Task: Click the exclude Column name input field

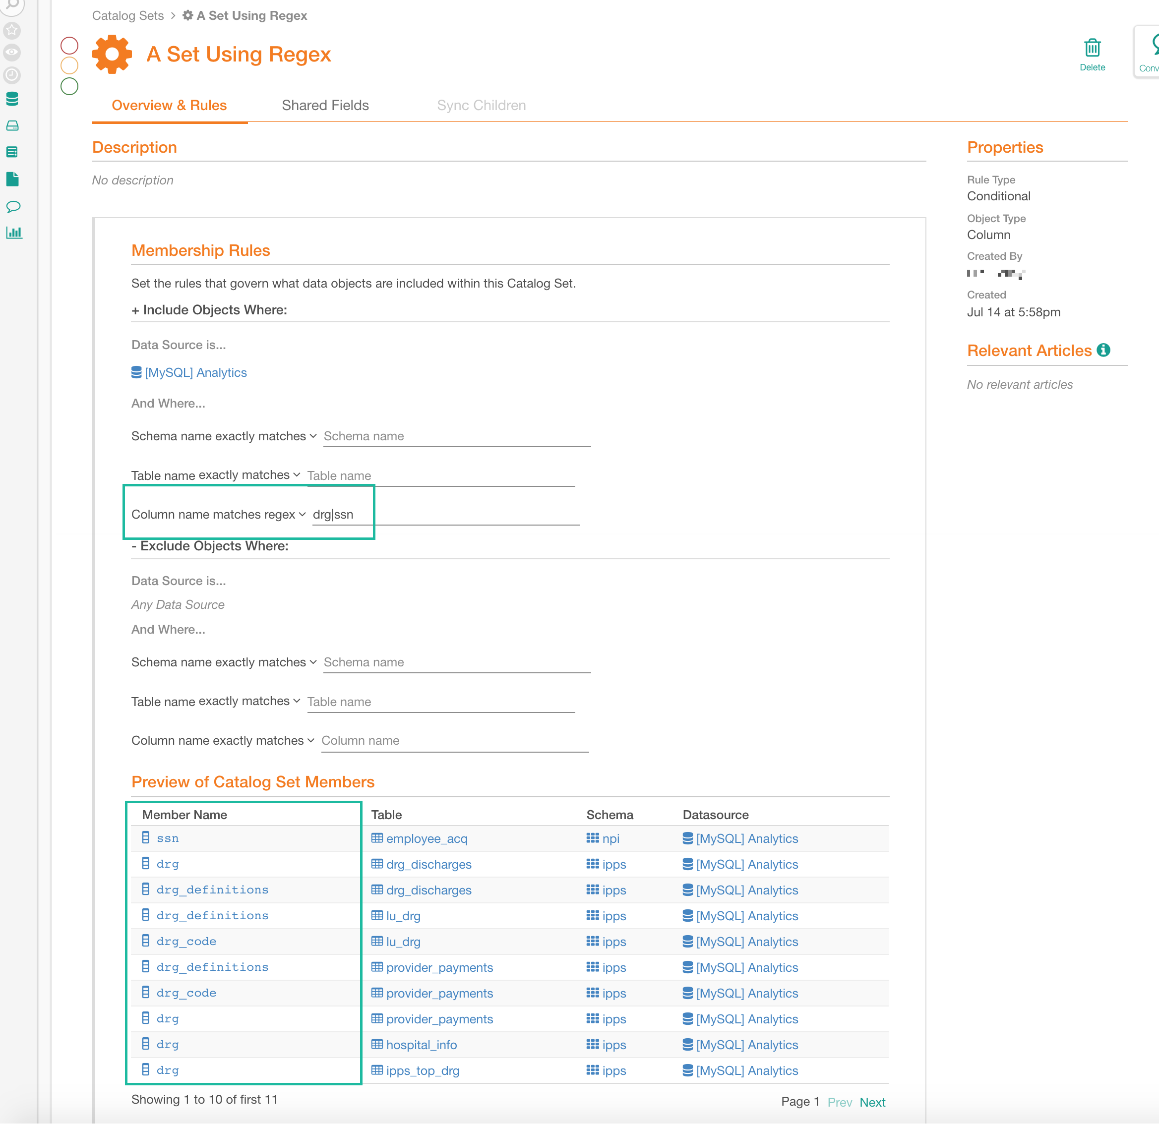Action: 455,741
